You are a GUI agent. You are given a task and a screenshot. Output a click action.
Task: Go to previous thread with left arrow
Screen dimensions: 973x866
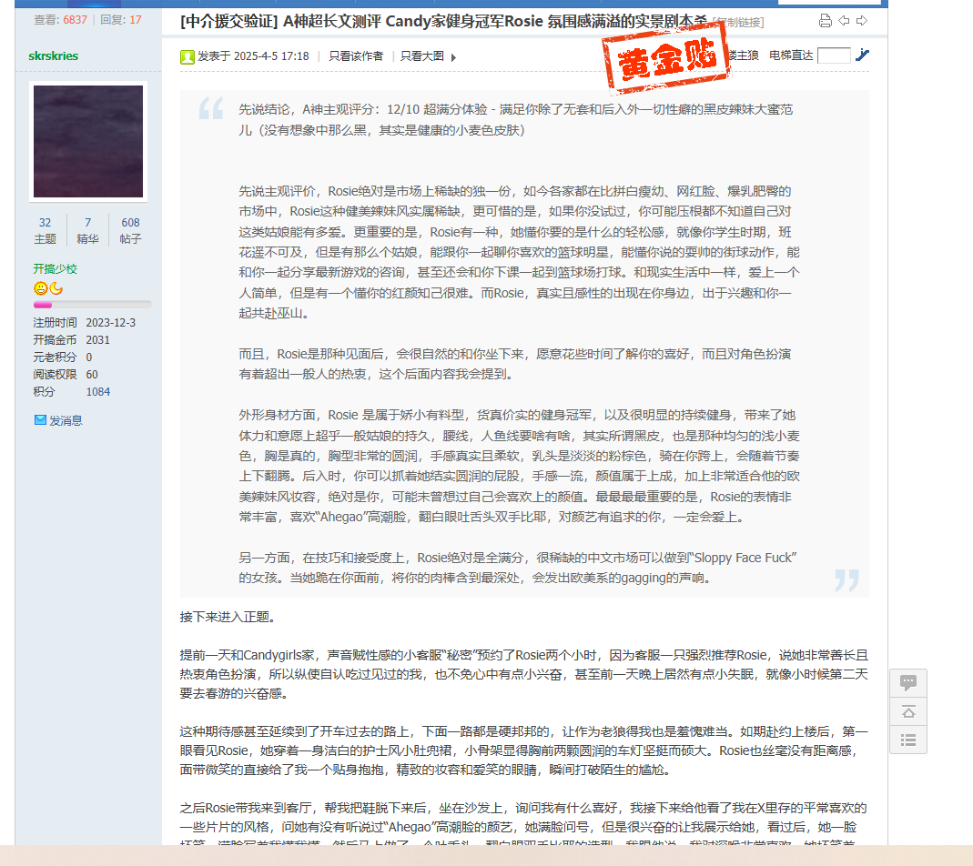coord(844,21)
